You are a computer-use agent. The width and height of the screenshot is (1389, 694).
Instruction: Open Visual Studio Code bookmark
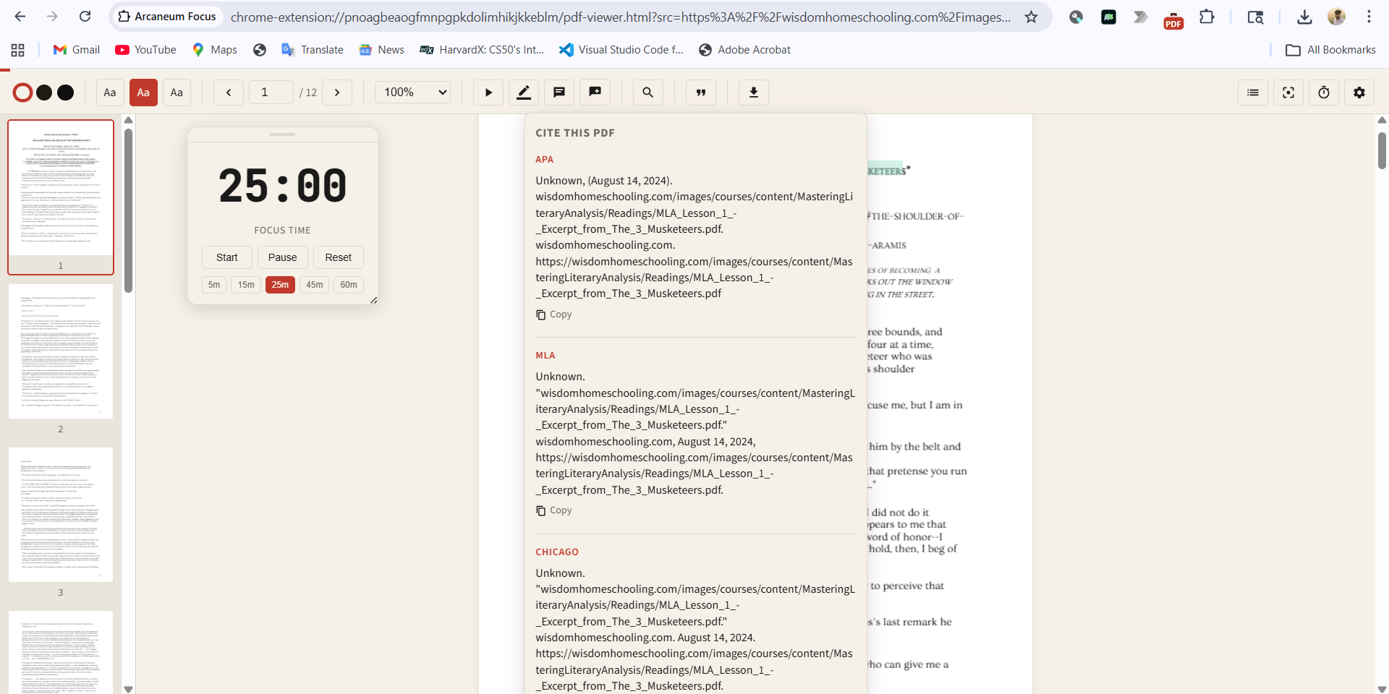(621, 50)
